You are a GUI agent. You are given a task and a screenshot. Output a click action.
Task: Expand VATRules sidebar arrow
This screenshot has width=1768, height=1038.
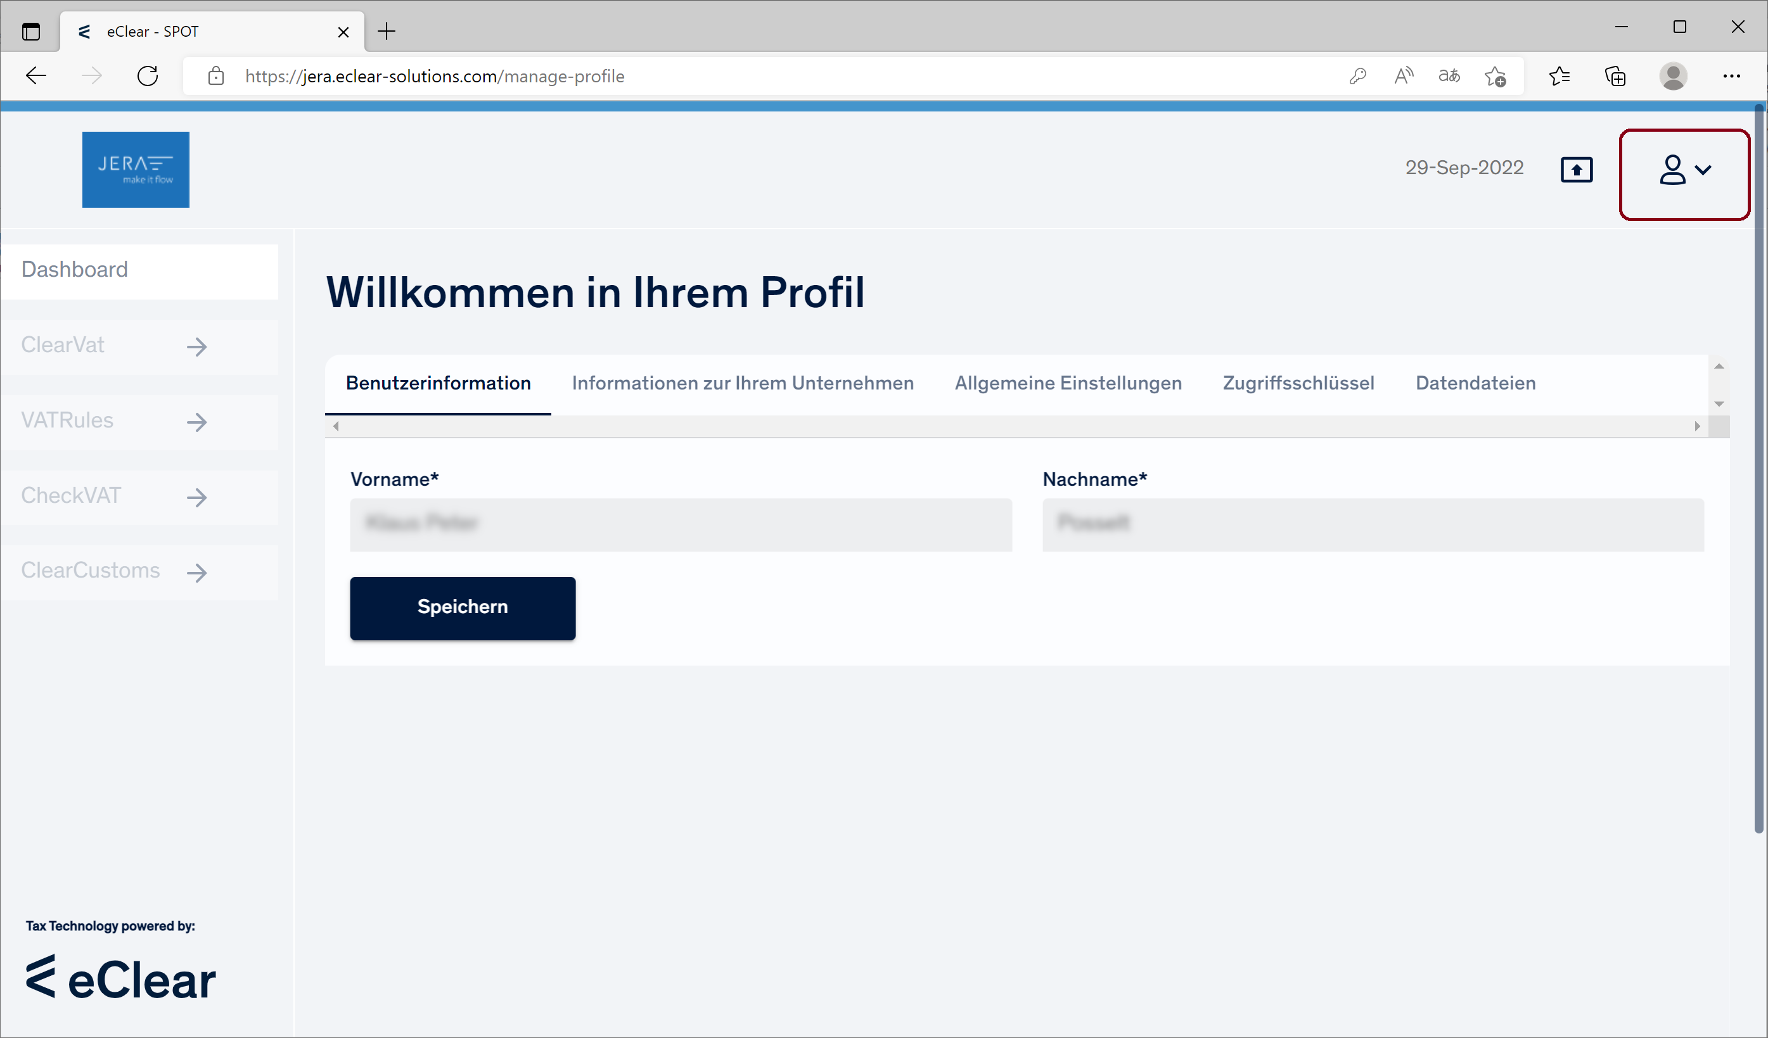click(197, 422)
